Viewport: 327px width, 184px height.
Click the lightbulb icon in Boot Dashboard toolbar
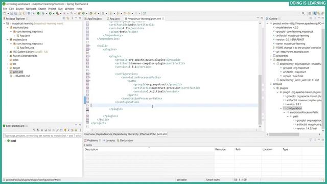[x=65, y=130]
